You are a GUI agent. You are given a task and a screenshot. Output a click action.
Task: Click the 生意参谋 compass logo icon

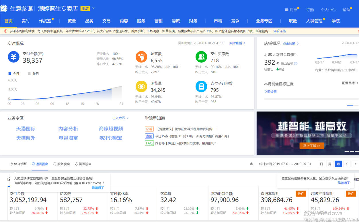pyautogui.click(x=4, y=9)
